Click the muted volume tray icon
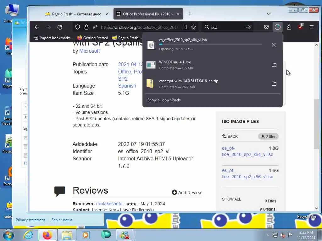The height and width of the screenshot is (241, 322). 283,235
